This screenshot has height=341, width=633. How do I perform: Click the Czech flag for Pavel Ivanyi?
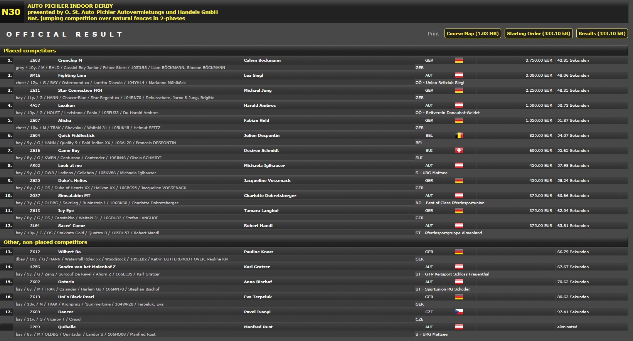pyautogui.click(x=459, y=312)
